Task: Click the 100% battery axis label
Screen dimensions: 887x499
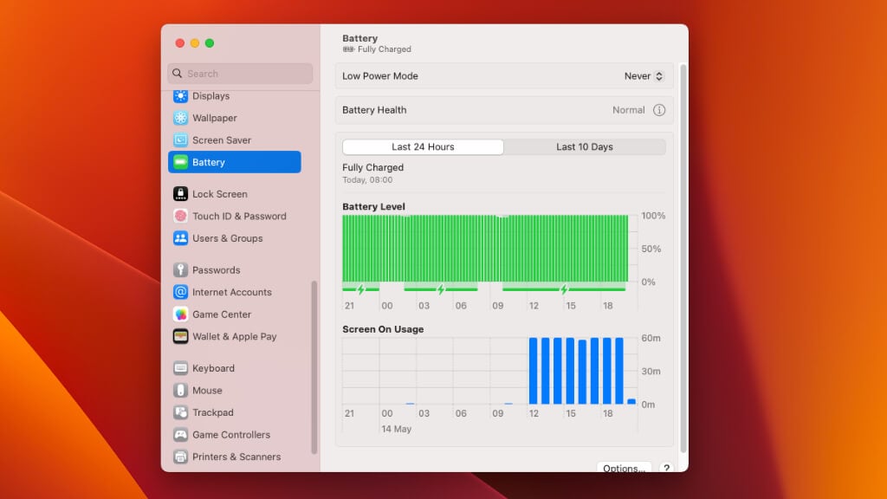Action: (x=653, y=216)
